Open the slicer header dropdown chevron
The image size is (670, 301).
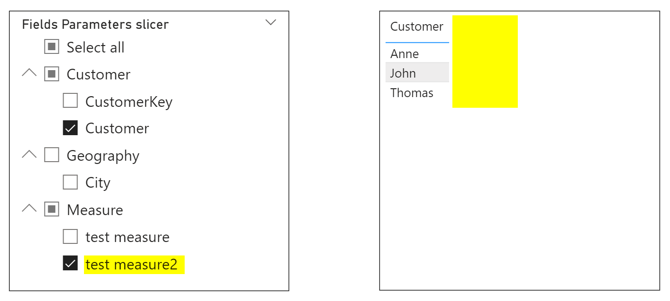coord(271,22)
